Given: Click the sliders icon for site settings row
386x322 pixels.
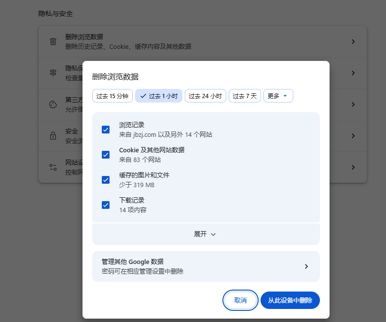Looking at the screenshot, I should (x=53, y=167).
